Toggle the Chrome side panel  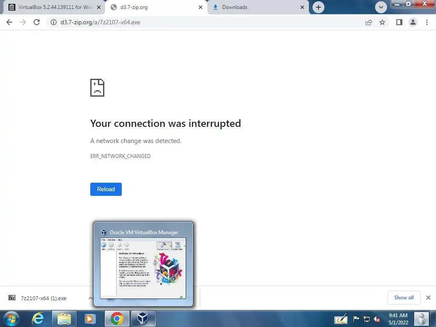(x=399, y=22)
